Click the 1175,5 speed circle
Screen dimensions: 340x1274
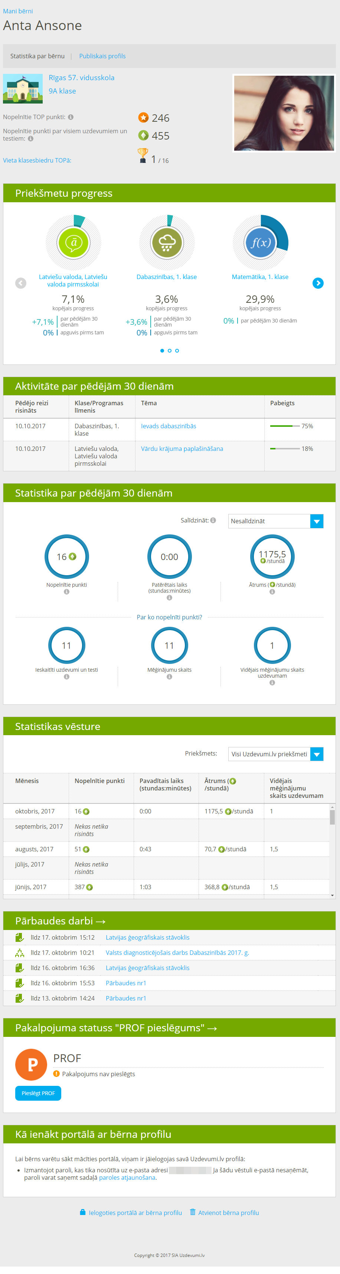[272, 556]
